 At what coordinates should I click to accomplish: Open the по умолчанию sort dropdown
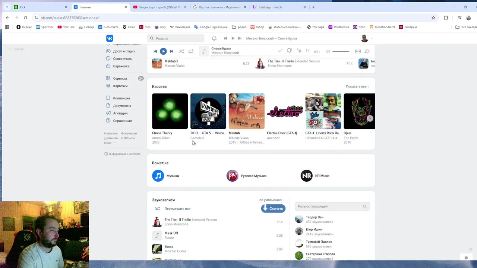click(272, 200)
